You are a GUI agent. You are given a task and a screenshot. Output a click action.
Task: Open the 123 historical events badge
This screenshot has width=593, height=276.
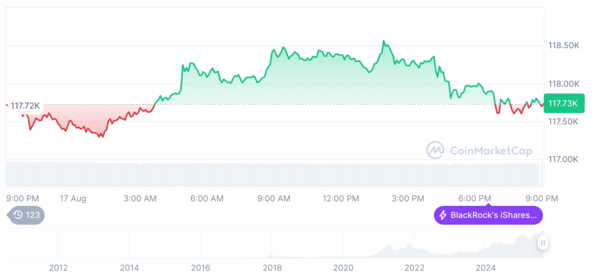point(26,215)
